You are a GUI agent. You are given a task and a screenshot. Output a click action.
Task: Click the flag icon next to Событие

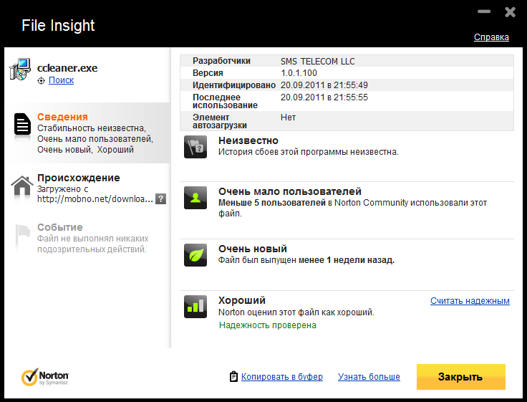23,235
